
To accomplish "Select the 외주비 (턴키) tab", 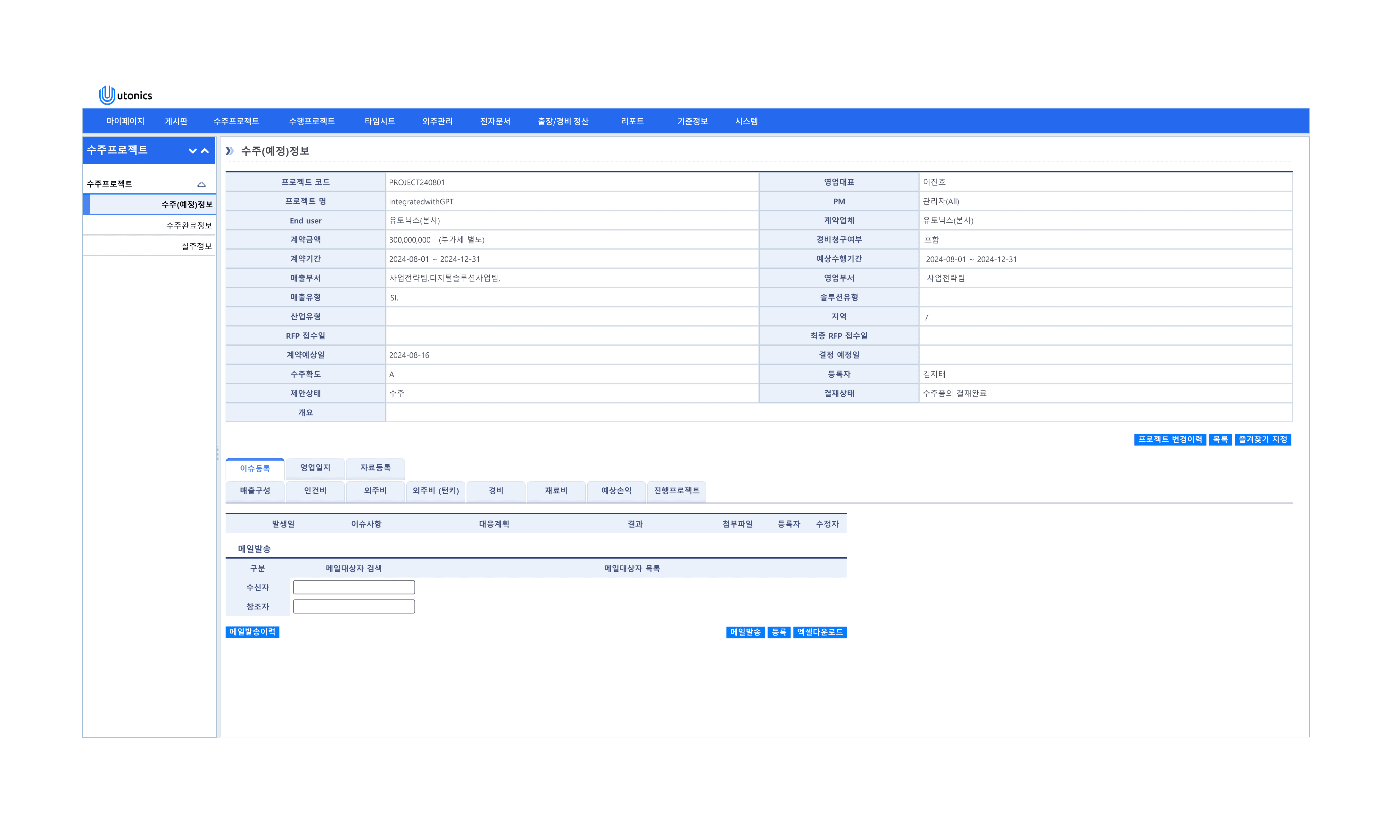I will pyautogui.click(x=435, y=491).
